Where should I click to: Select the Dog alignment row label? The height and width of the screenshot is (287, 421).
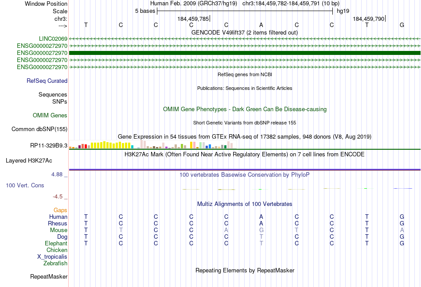[x=62, y=237]
